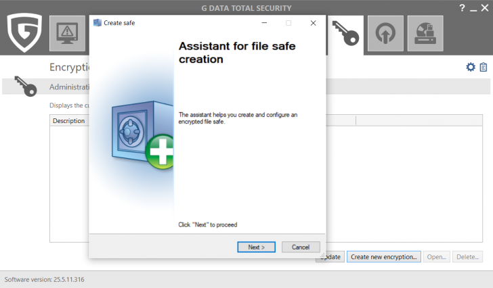The image size is (493, 288).
Task: Click "Assistant for file safe creation" heading
Action: coord(237,52)
